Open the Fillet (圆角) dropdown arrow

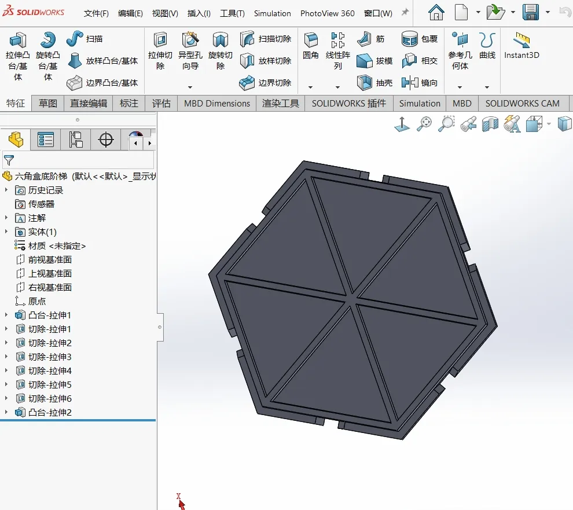[310, 87]
